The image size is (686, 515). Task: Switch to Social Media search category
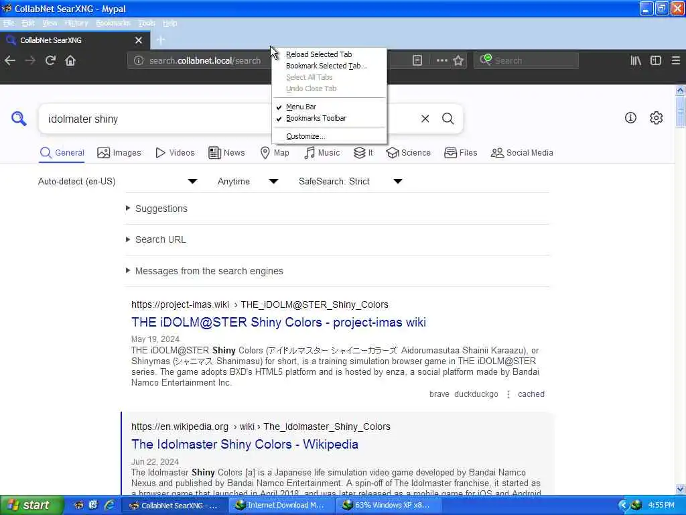pyautogui.click(x=522, y=153)
